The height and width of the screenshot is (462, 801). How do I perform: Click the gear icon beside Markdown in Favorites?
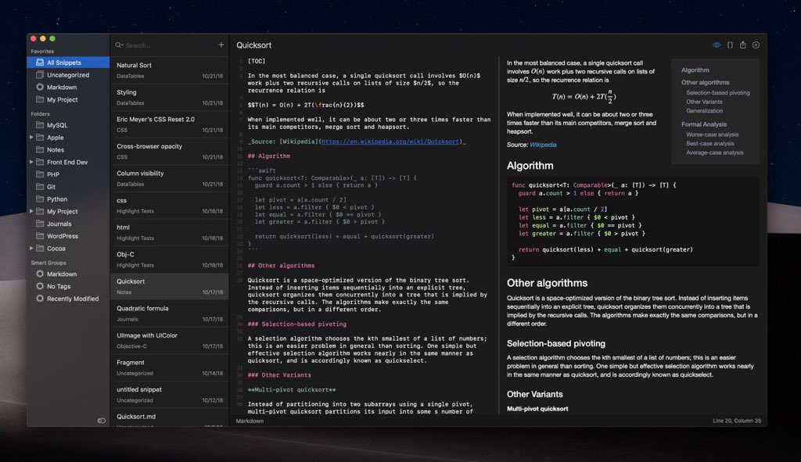tap(40, 87)
